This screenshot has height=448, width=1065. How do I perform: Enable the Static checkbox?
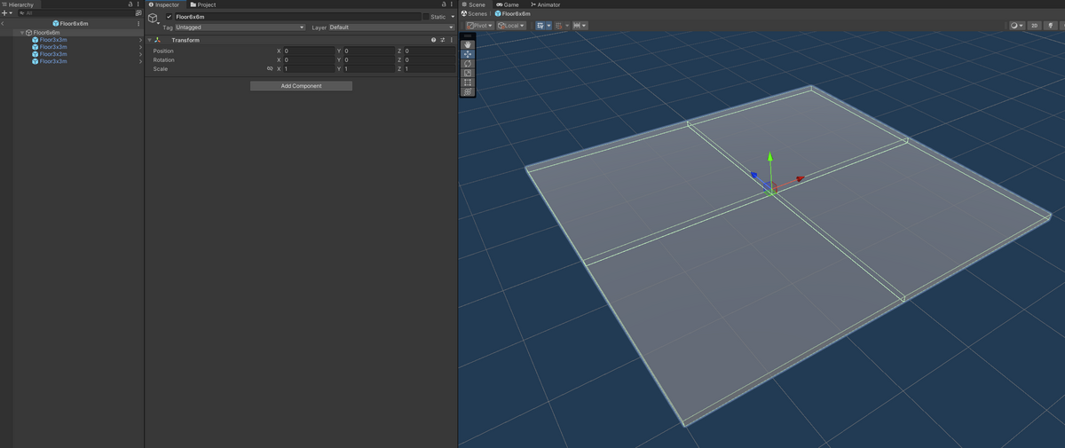coord(426,17)
